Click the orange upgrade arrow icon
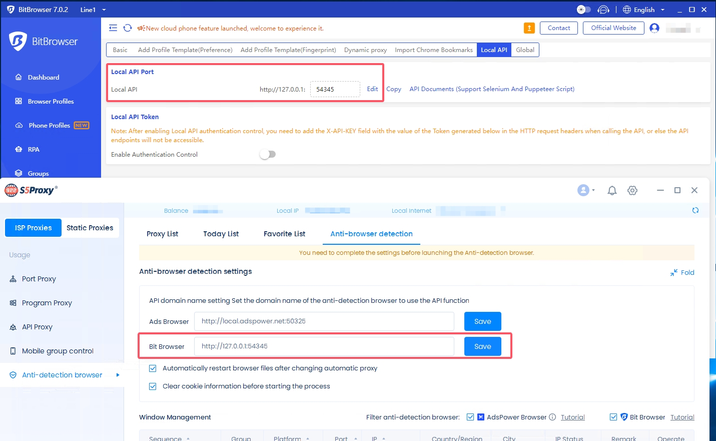This screenshot has width=716, height=441. click(529, 28)
